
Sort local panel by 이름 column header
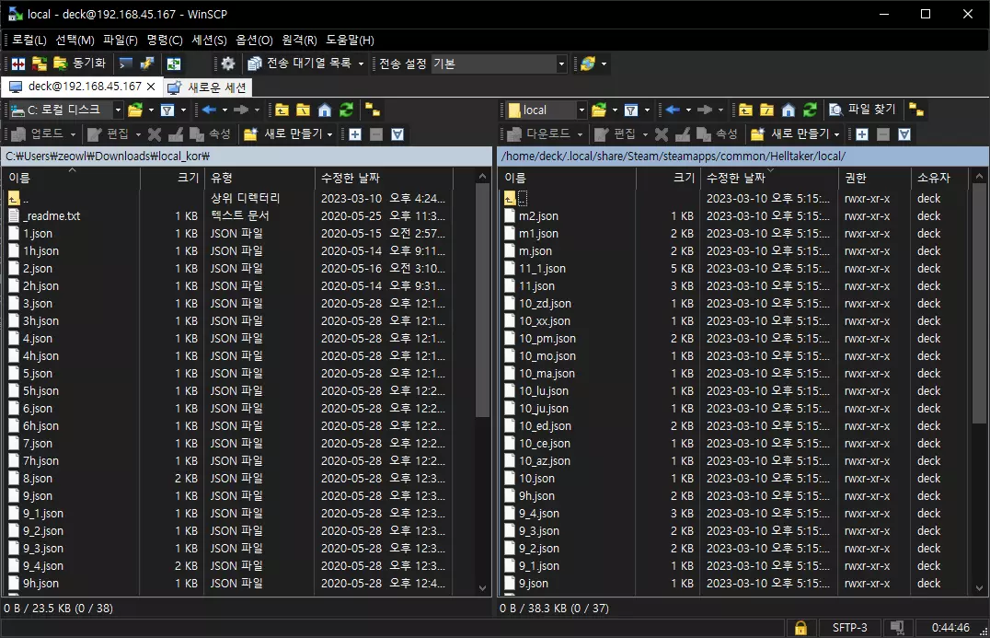pyautogui.click(x=72, y=178)
